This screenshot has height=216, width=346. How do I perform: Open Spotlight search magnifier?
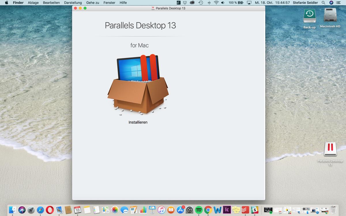[324, 3]
